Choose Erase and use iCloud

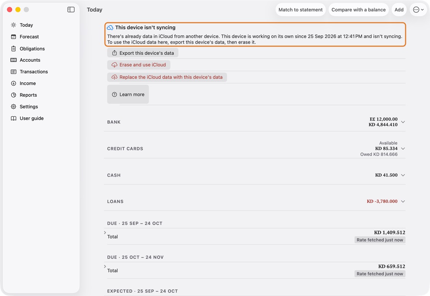[139, 65]
